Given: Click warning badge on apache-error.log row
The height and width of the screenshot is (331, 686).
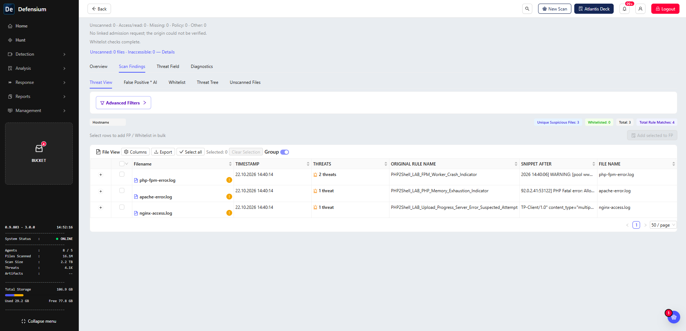Looking at the screenshot, I should point(229,197).
